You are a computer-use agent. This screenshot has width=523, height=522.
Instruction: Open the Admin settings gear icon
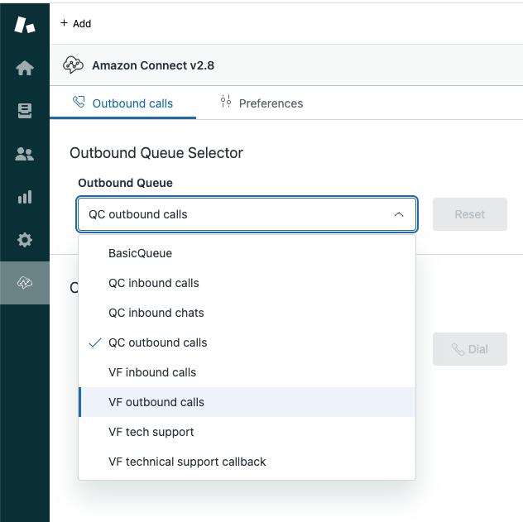(x=25, y=240)
